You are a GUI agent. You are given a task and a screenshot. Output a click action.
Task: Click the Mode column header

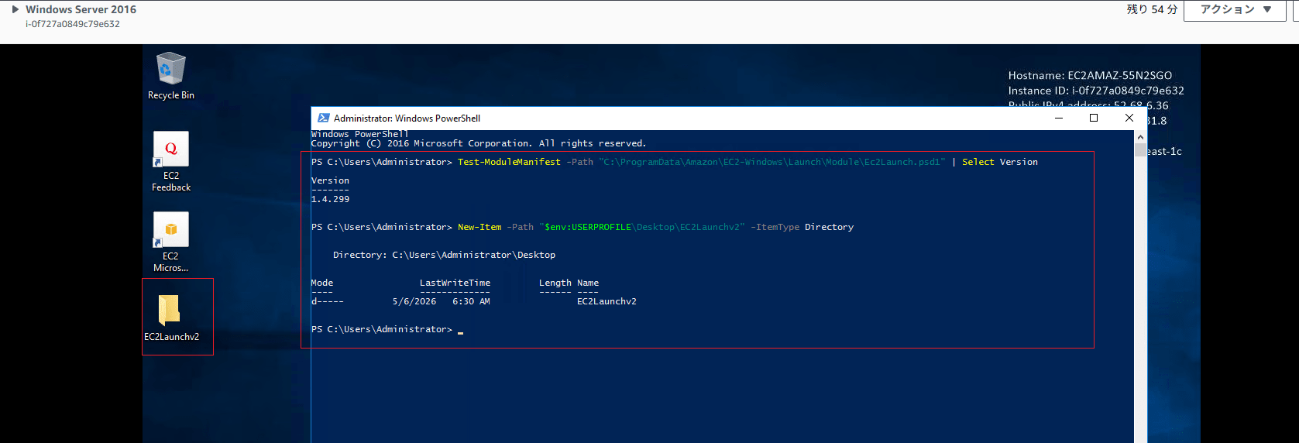[322, 283]
